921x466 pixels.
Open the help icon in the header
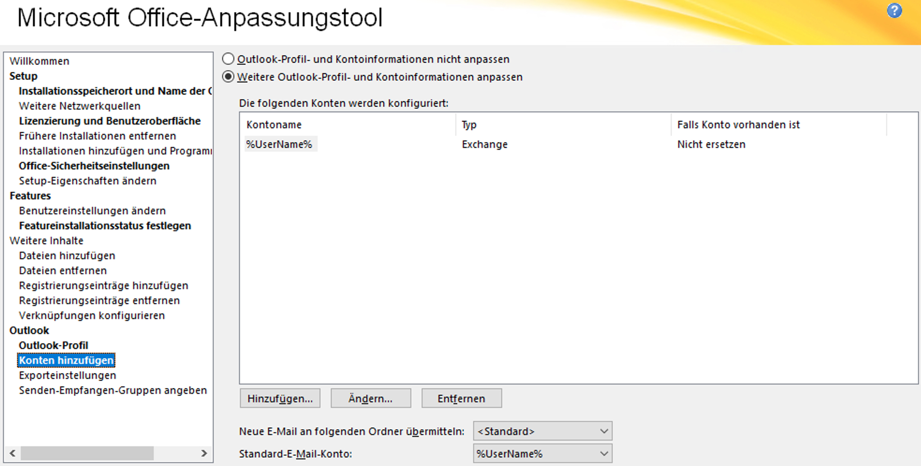coord(894,10)
